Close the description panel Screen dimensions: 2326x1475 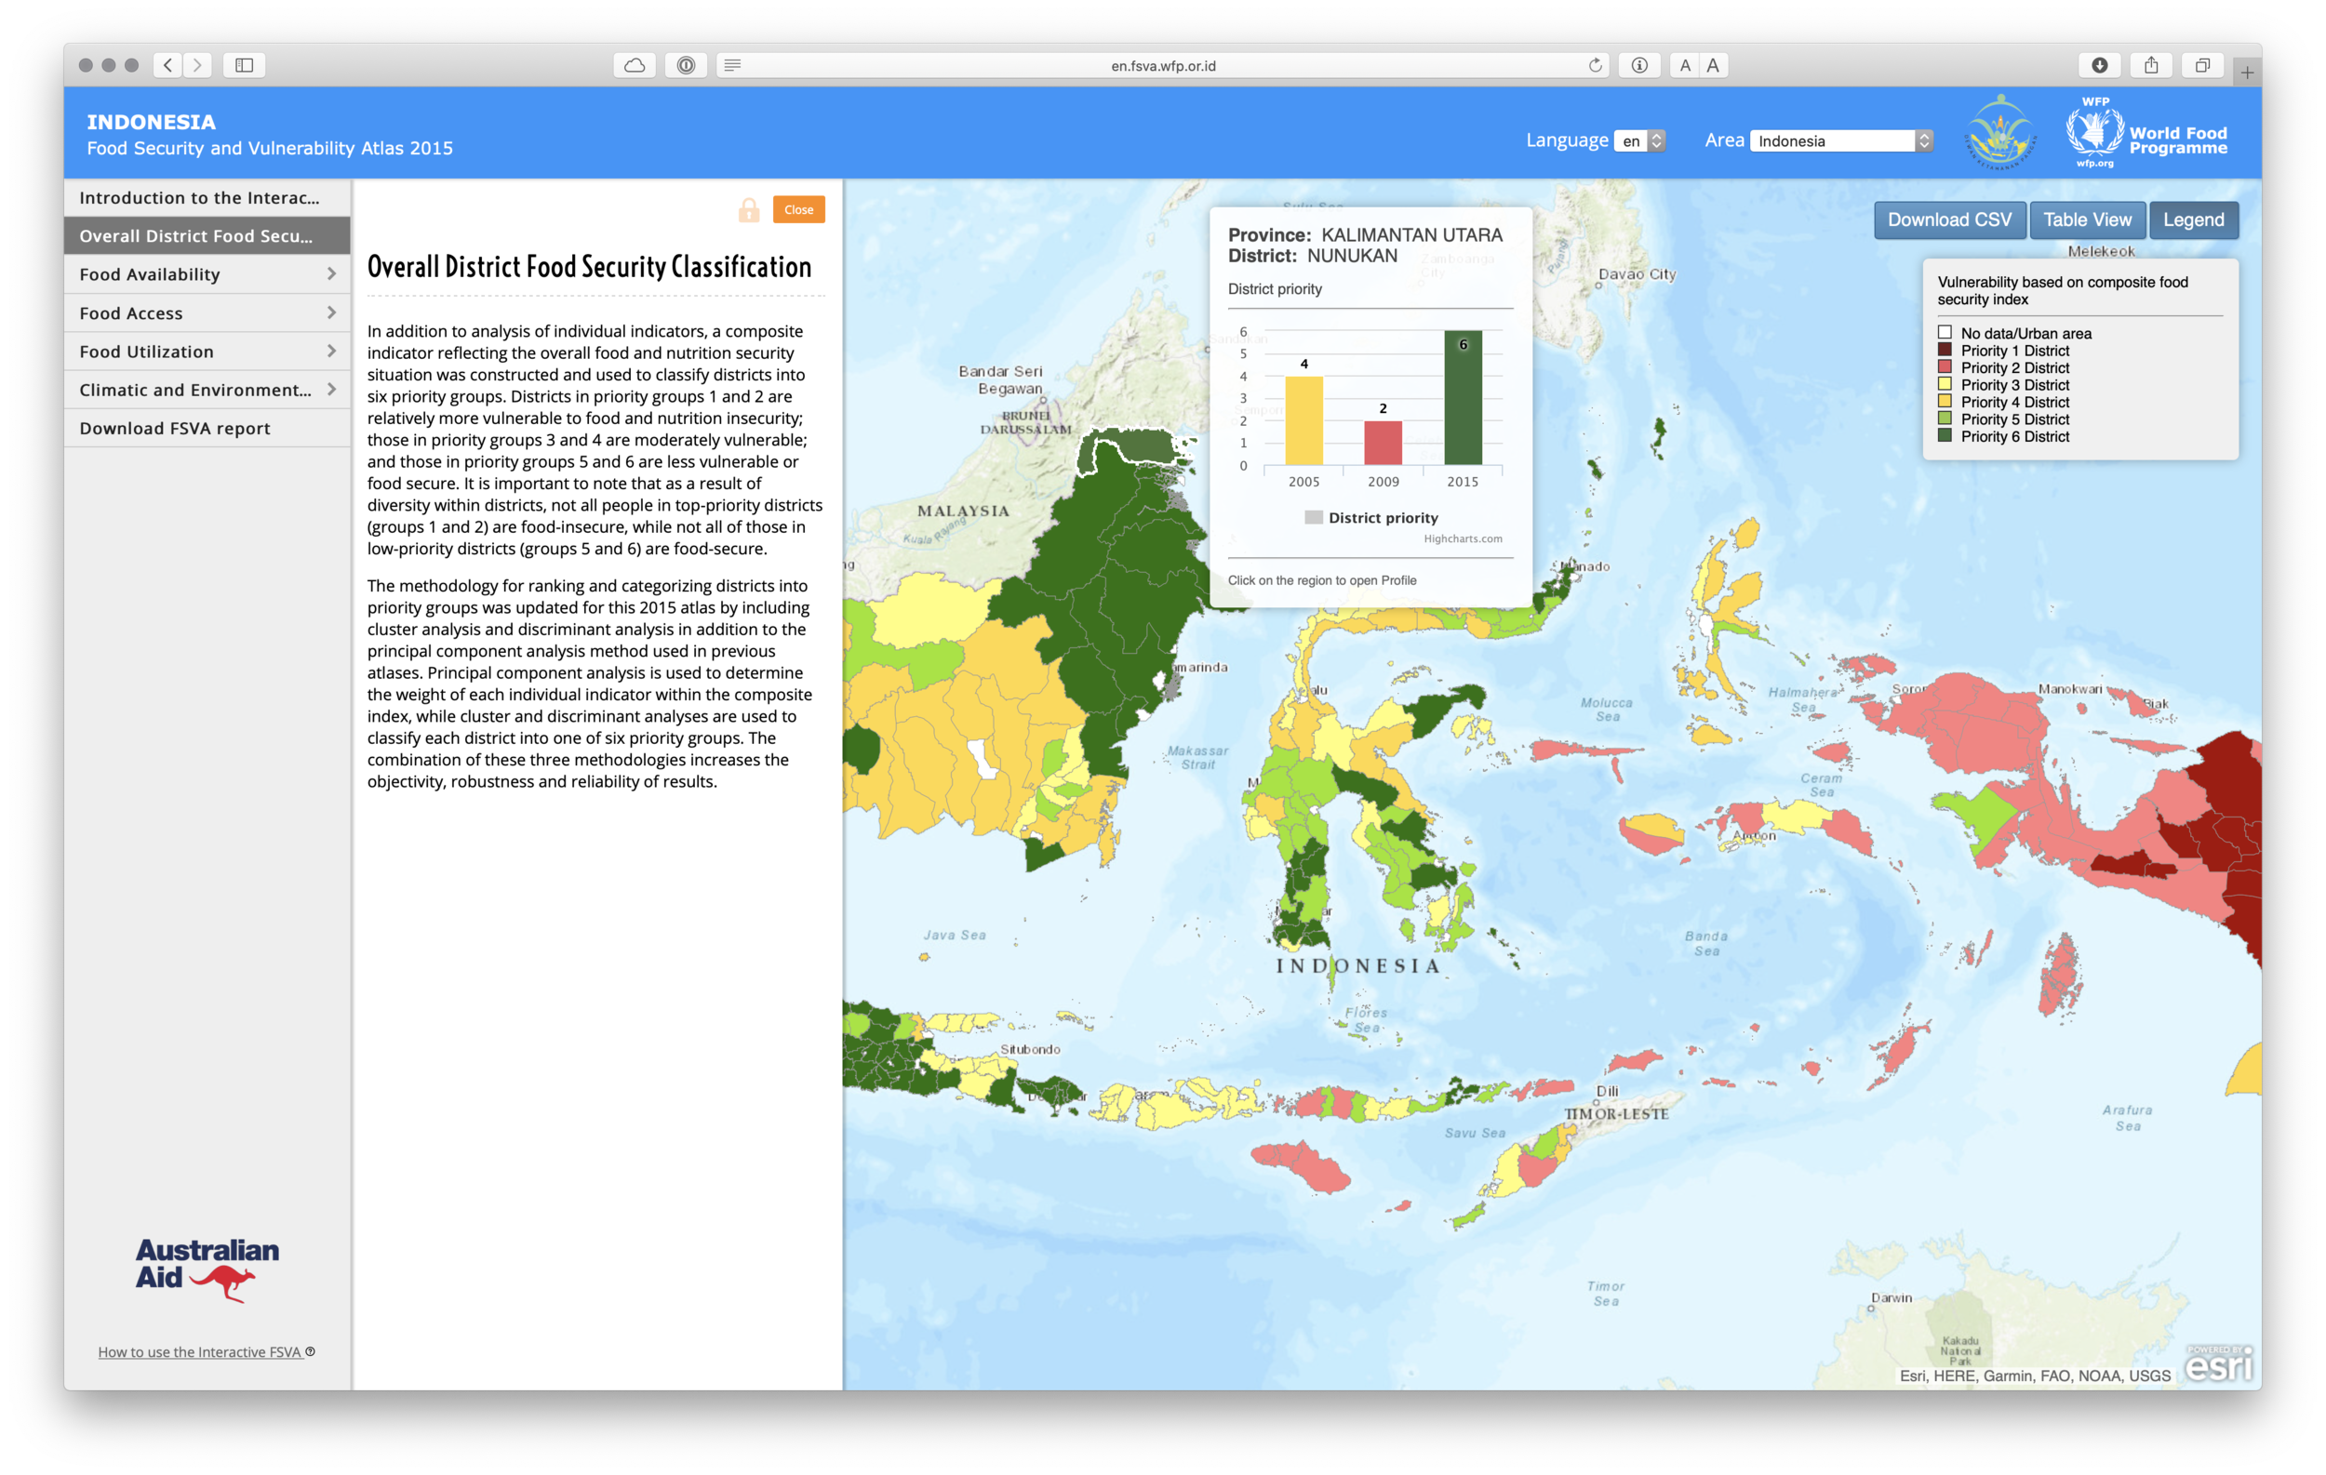[798, 209]
